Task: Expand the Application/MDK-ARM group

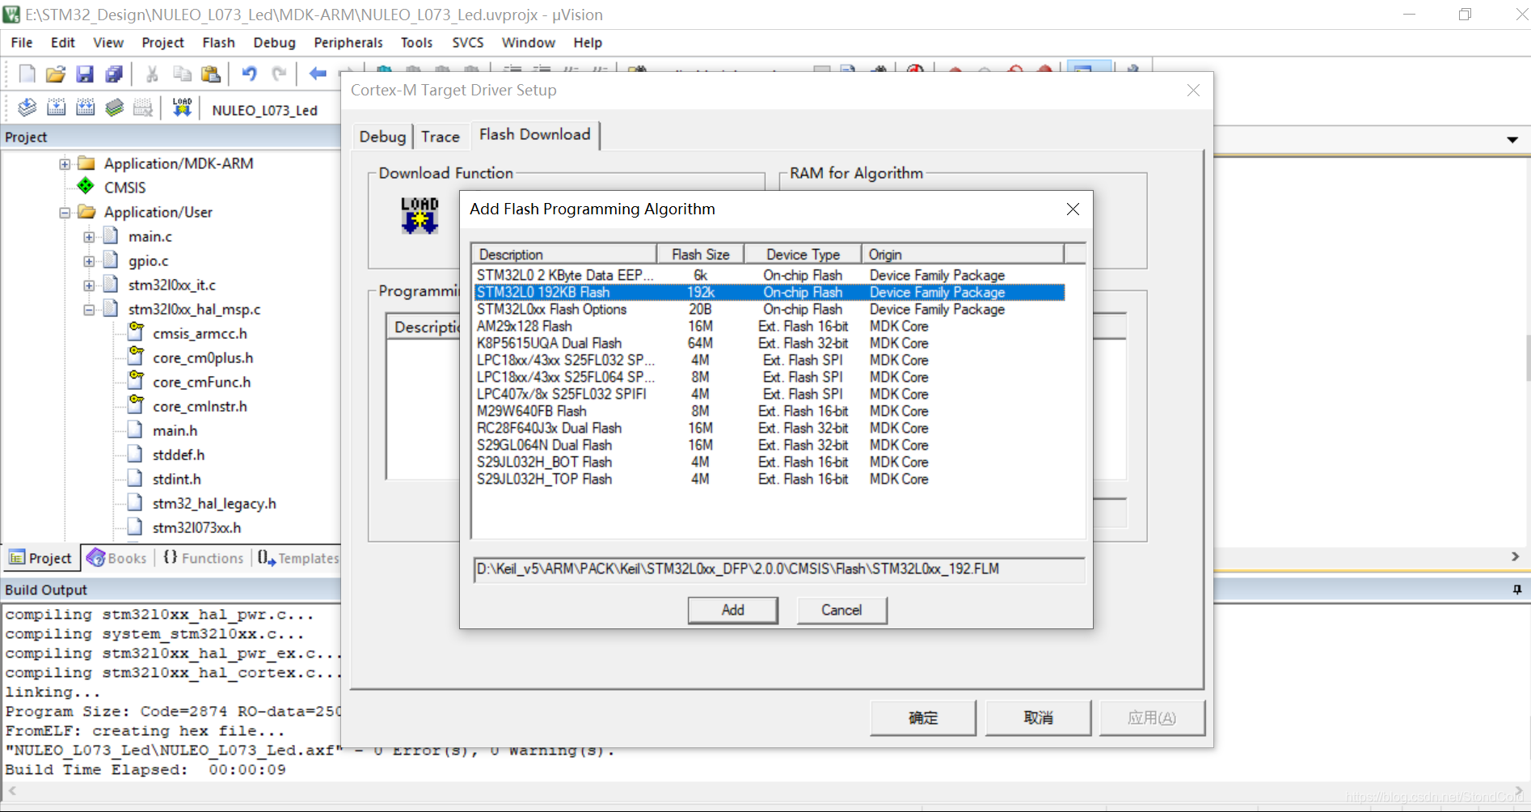Action: click(x=65, y=164)
